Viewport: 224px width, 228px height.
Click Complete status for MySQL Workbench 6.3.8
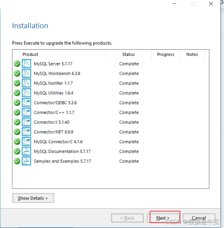coord(129,73)
